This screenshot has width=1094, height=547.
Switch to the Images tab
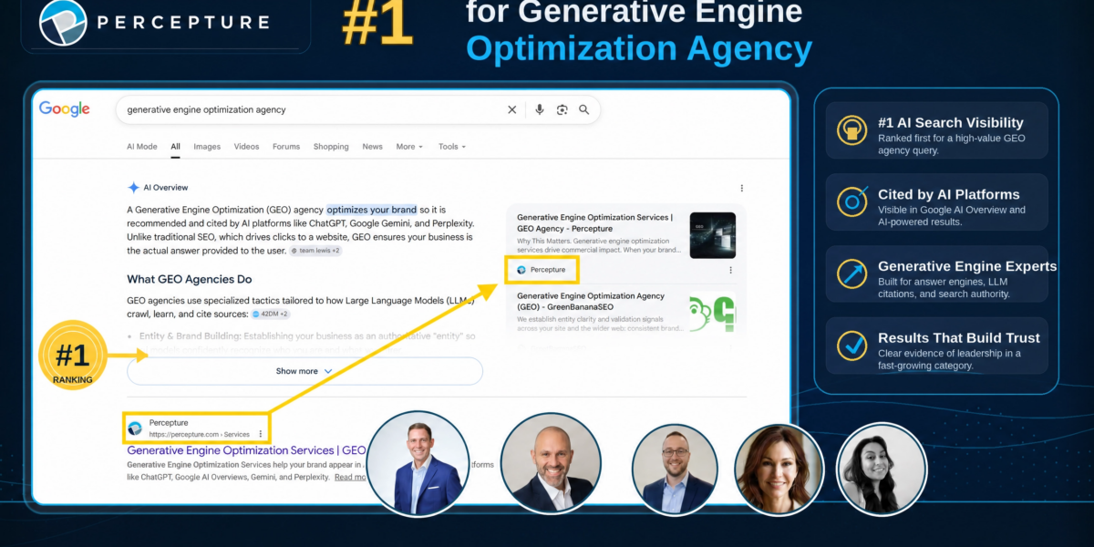tap(207, 147)
